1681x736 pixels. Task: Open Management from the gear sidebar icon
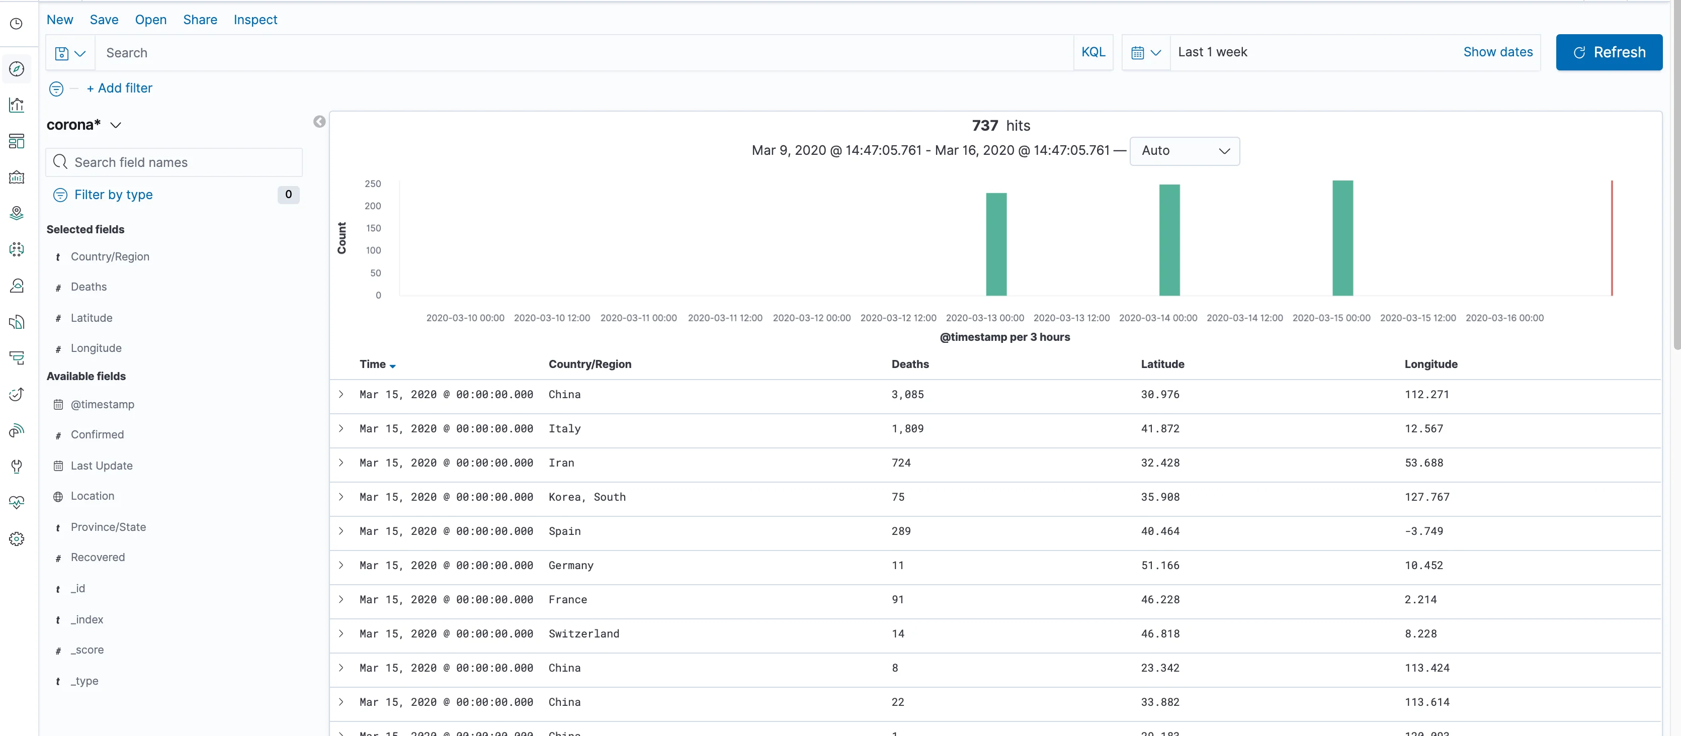[17, 539]
